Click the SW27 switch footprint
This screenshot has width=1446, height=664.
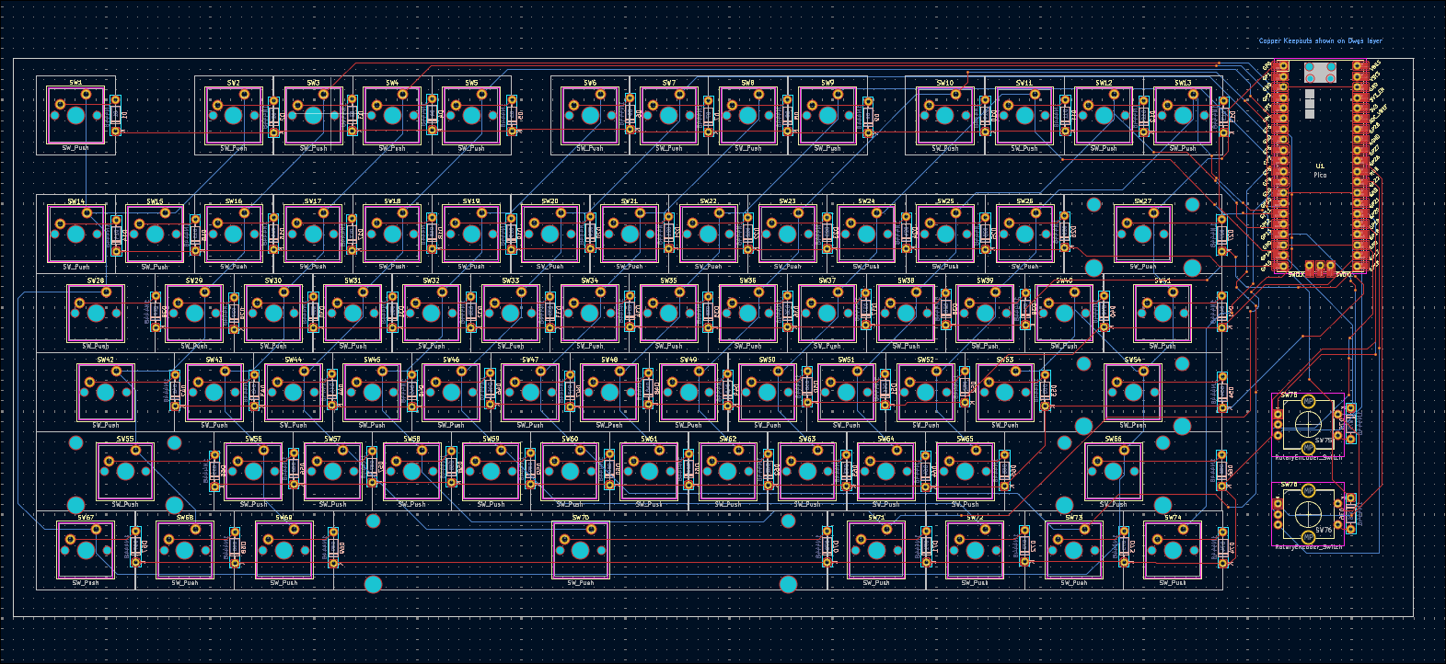tap(1142, 235)
